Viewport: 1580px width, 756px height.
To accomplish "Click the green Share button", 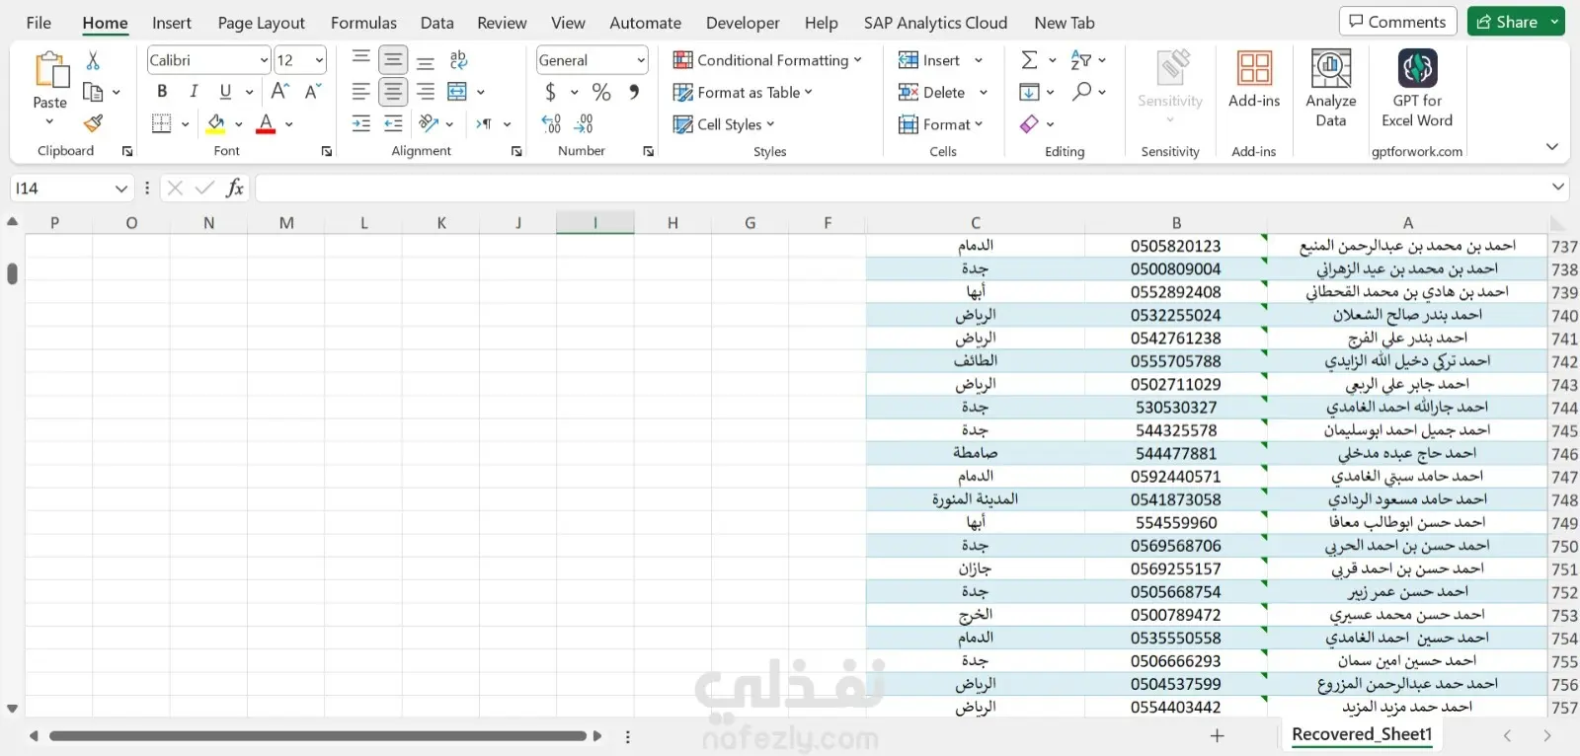I will click(x=1516, y=22).
